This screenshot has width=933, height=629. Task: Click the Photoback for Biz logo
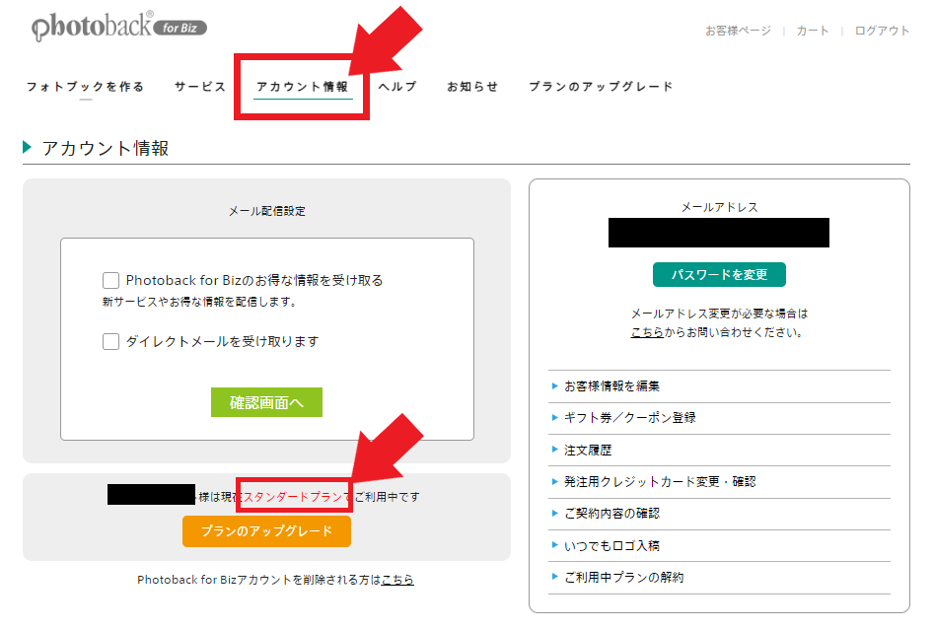pyautogui.click(x=119, y=27)
